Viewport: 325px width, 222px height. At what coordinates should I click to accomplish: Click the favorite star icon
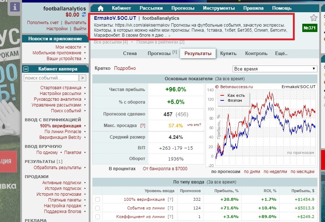point(313,18)
